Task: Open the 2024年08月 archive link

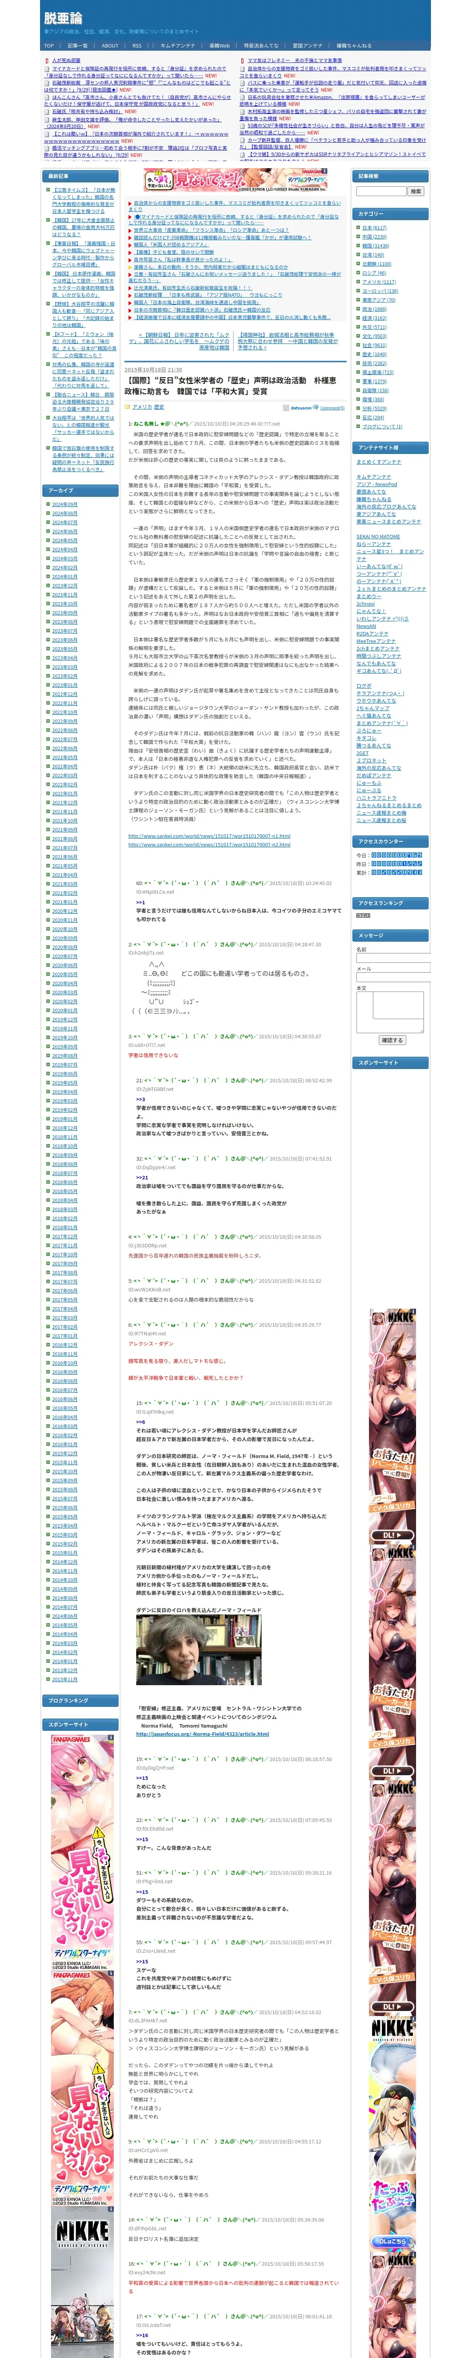Action: click(x=64, y=514)
